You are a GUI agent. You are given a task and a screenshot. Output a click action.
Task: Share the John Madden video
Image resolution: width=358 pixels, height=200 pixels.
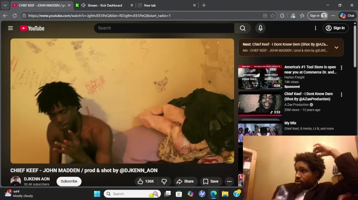(x=185, y=181)
